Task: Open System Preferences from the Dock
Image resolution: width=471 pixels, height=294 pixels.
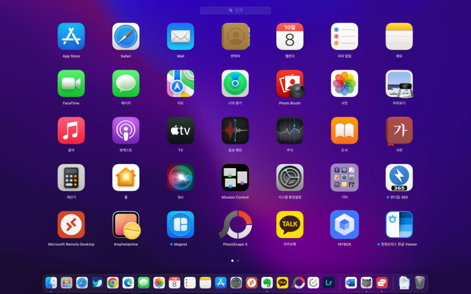Action: 236,283
